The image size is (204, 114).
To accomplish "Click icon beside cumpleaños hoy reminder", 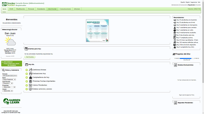I will (x=175, y=47).
